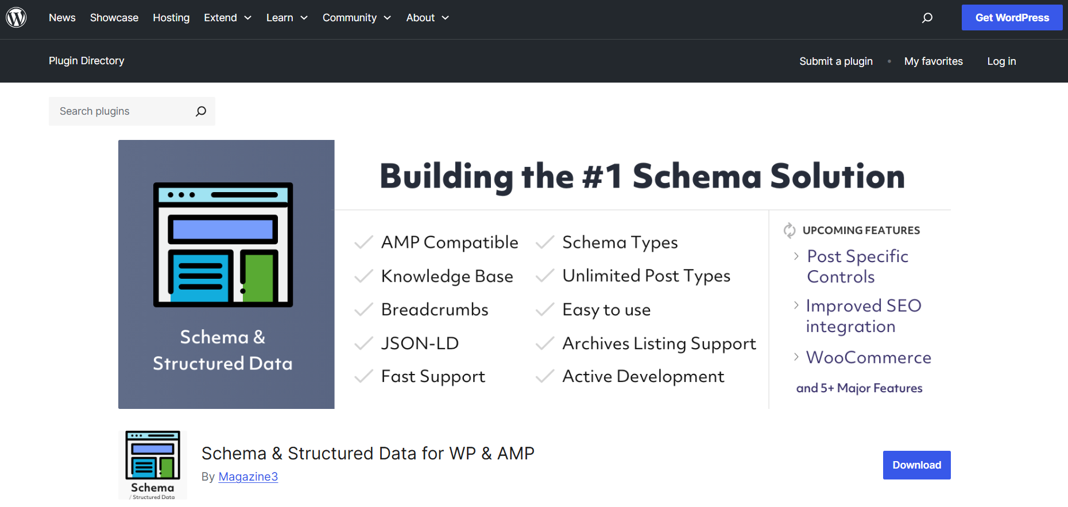1068x507 pixels.
Task: Click the Schema banner image
Action: (x=535, y=274)
